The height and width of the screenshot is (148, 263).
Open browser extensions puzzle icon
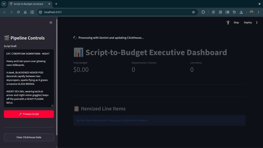(203, 12)
